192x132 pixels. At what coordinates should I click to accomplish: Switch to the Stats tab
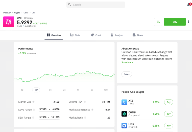(75, 35)
